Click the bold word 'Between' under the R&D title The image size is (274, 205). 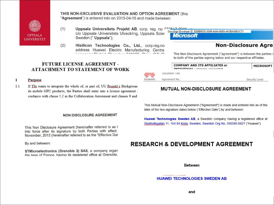(192, 165)
